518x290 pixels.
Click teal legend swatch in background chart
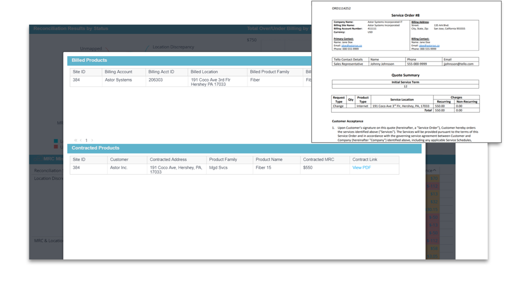(56, 141)
